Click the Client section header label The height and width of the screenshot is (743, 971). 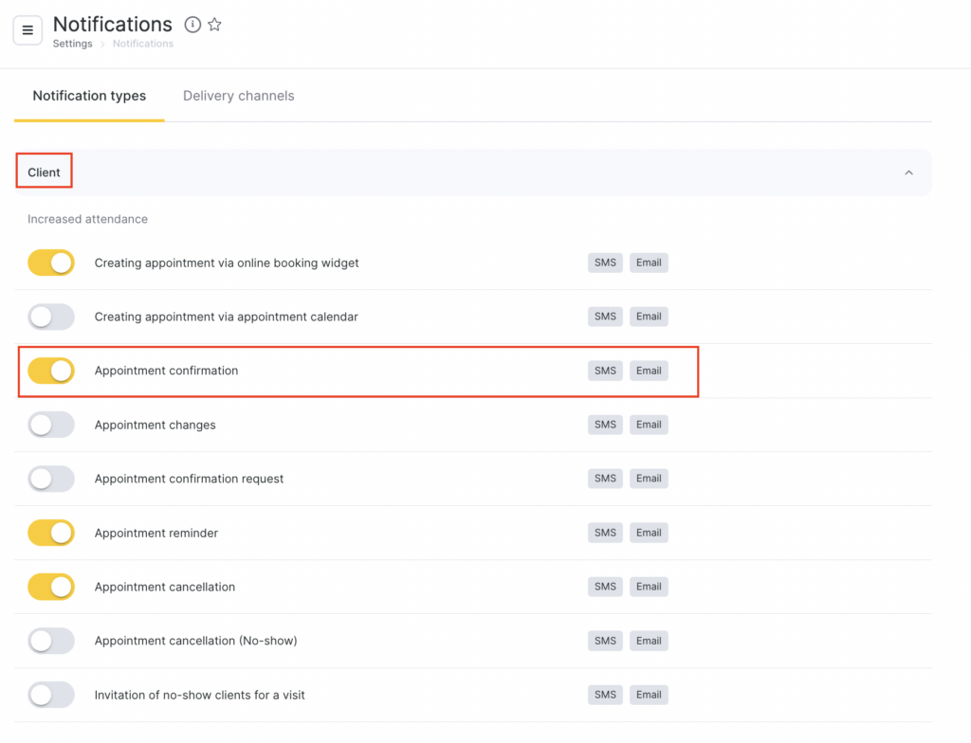44,172
